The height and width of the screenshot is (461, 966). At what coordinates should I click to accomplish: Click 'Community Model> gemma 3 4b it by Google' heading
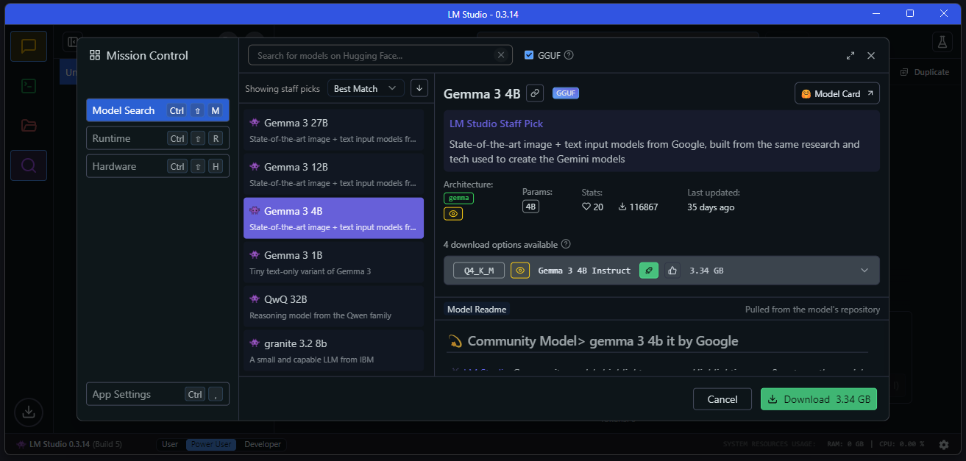pos(603,341)
